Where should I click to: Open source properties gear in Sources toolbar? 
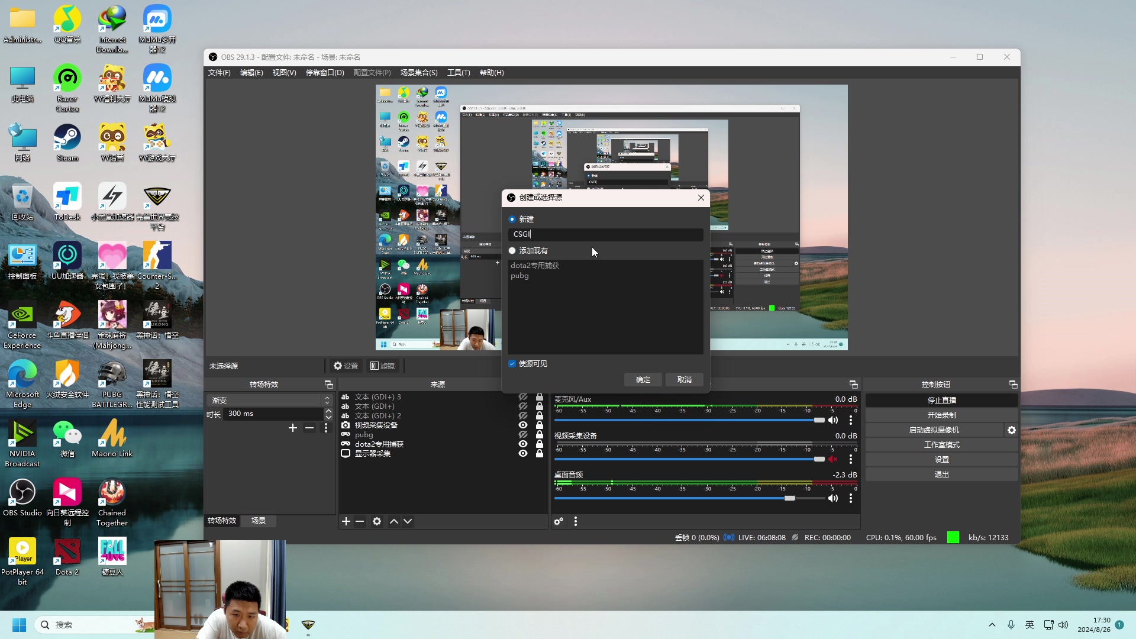[x=377, y=521]
